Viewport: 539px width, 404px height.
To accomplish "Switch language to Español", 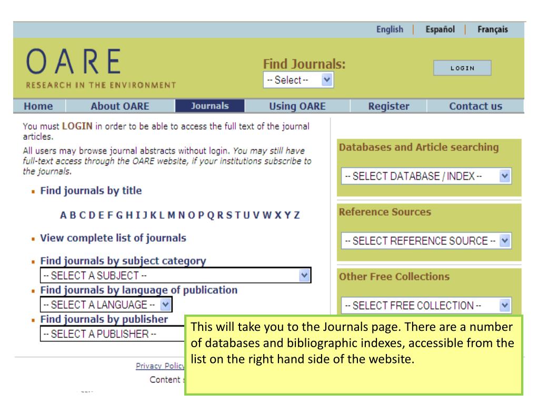I will point(440,29).
